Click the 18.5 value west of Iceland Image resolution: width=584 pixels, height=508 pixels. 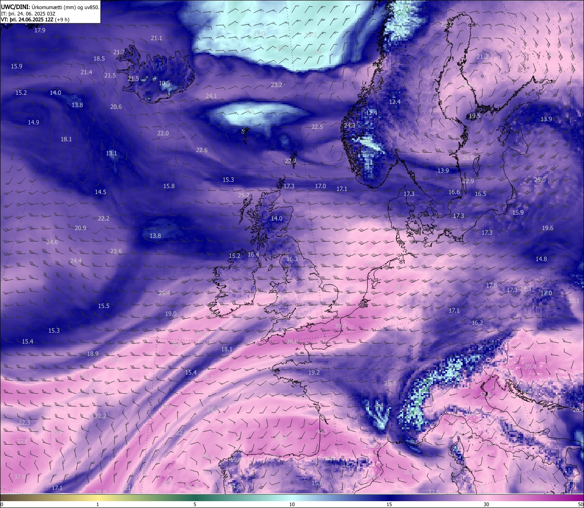(99, 58)
